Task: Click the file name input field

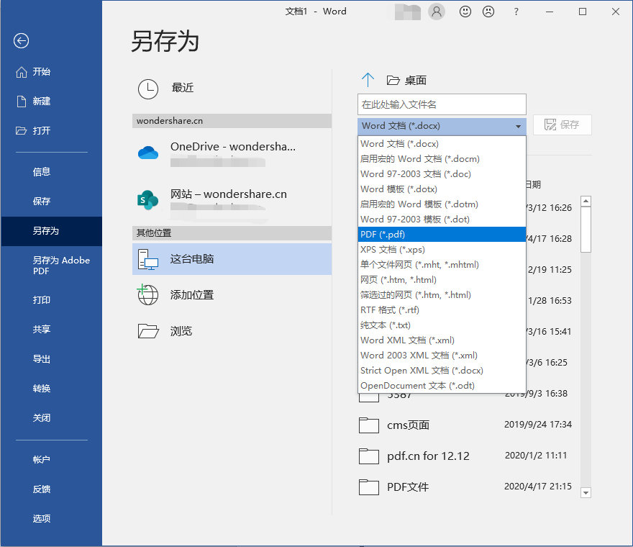Action: [442, 104]
